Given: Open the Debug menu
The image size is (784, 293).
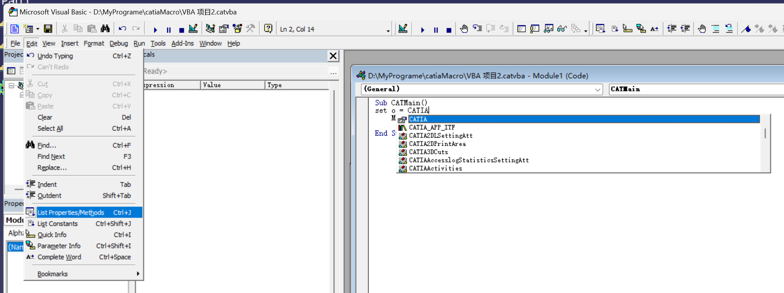Looking at the screenshot, I should click(119, 43).
